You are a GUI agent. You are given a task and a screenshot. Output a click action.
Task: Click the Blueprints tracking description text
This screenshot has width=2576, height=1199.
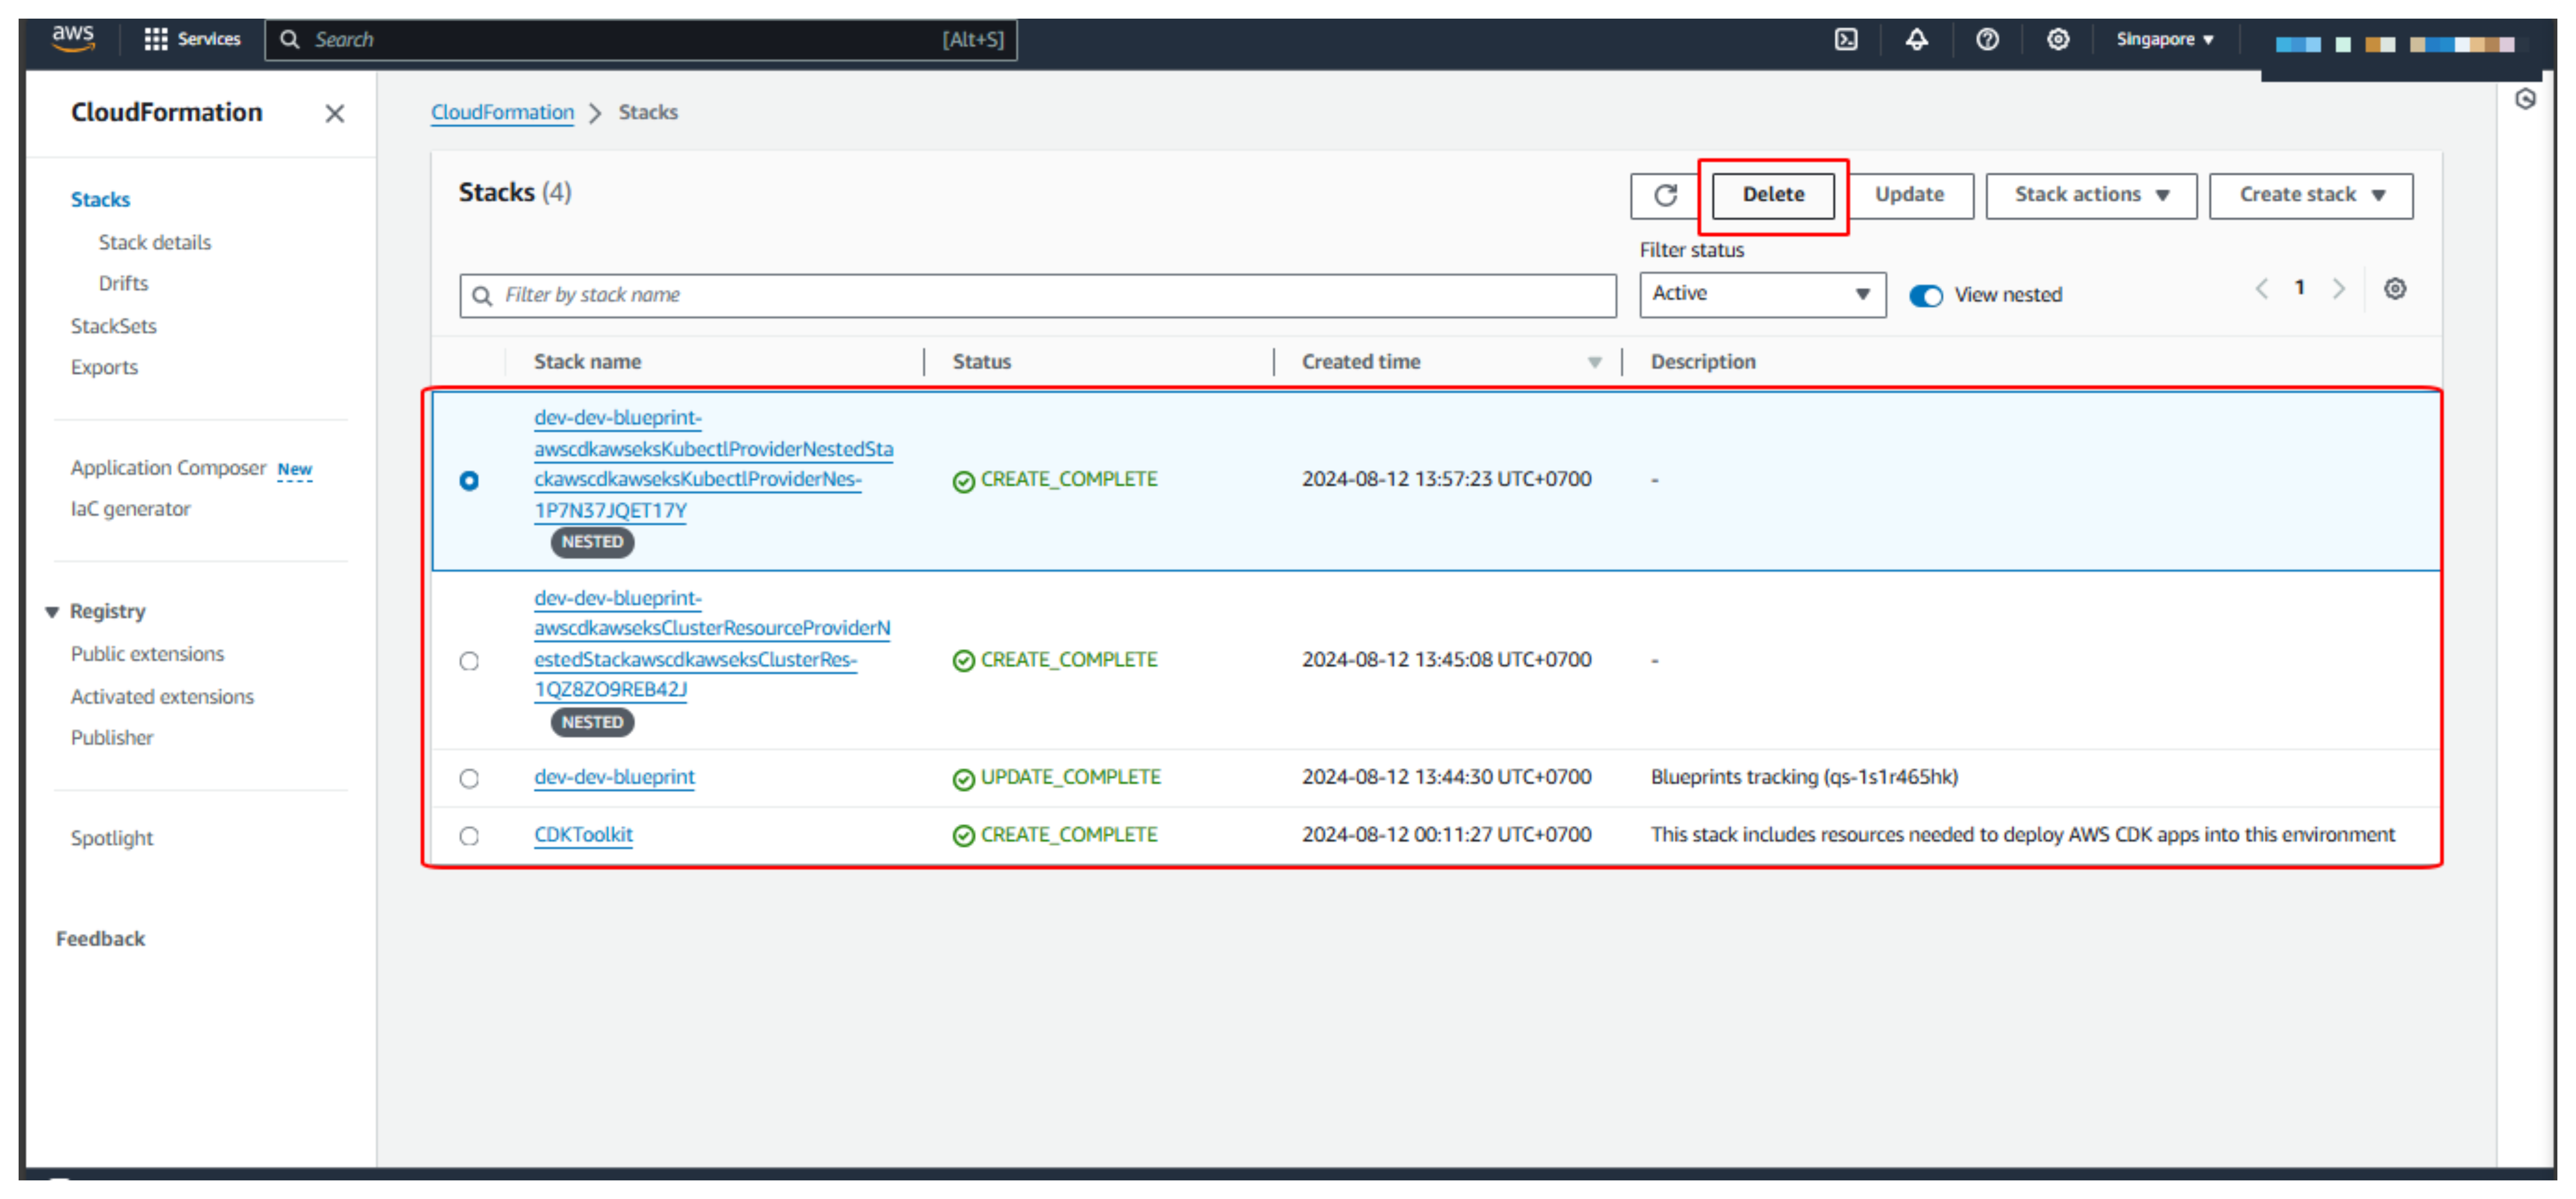[1804, 778]
